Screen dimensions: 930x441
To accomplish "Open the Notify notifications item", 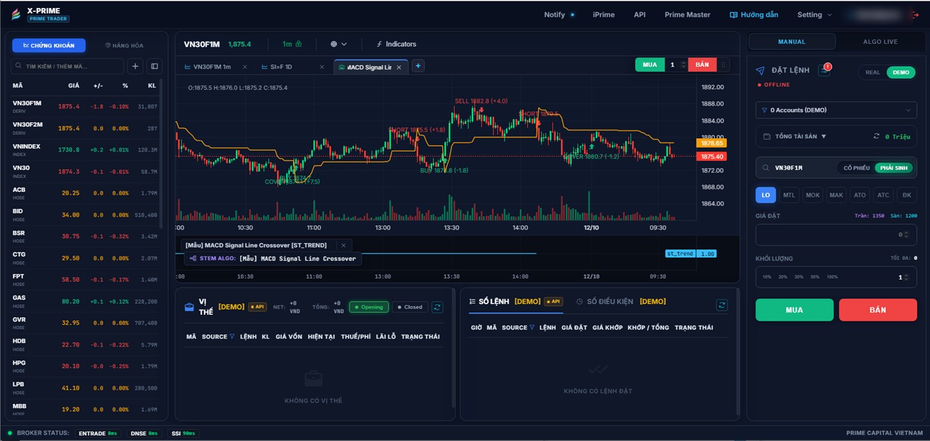I will [559, 15].
